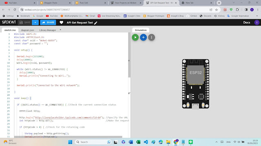
Task: Switch to the Your Projects on Wokwi tab
Action: (x=126, y=3)
